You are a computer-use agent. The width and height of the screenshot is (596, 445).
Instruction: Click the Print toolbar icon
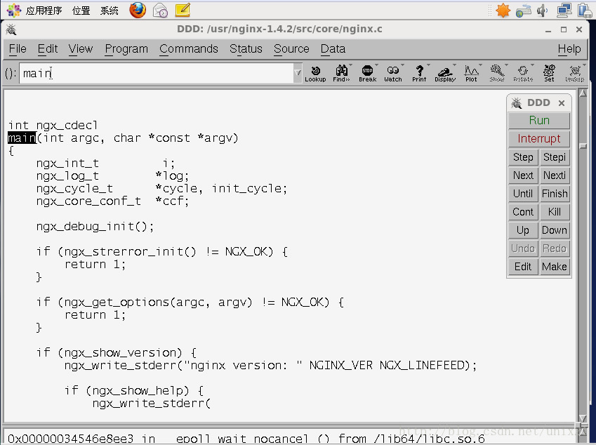click(x=419, y=73)
